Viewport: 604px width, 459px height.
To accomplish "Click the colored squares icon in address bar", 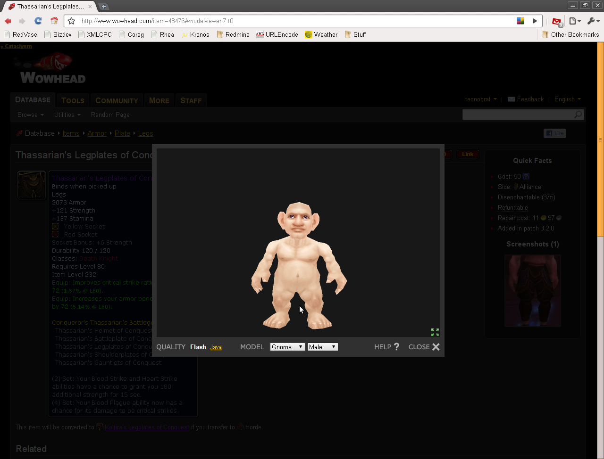I will [520, 21].
